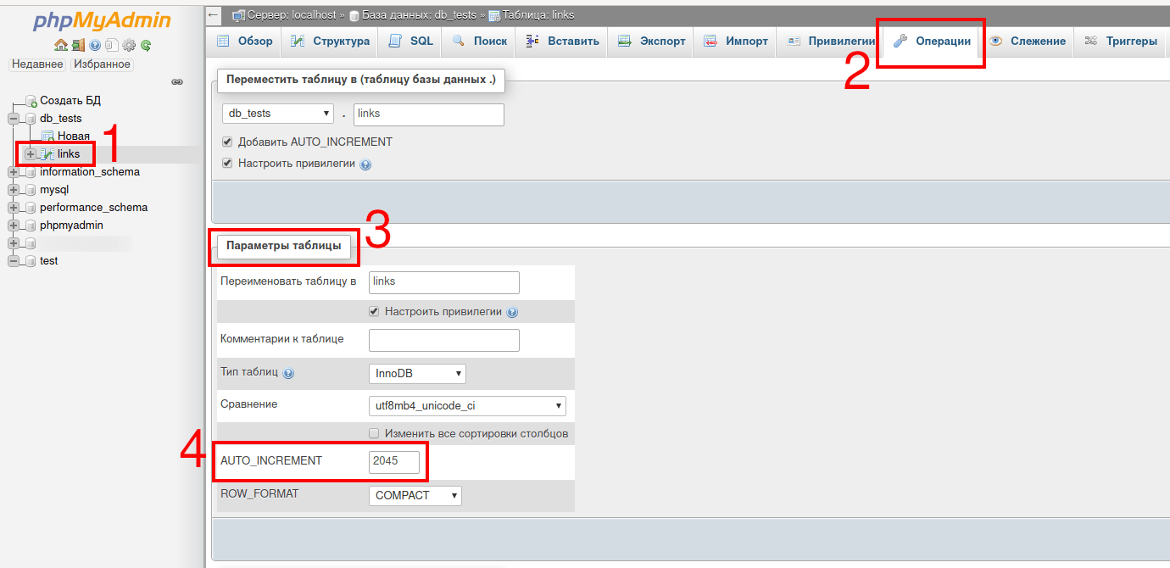Click the phpMyAdmin home icon
This screenshot has width=1170, height=568.
60,45
